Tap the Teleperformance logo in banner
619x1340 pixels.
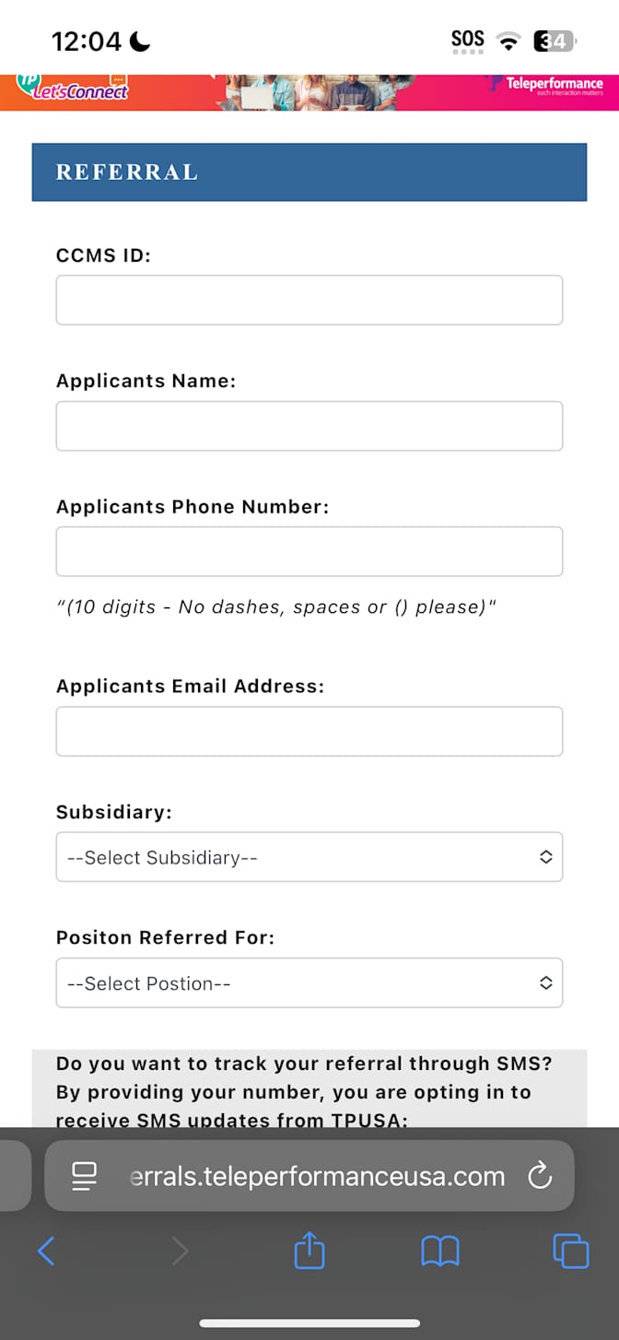click(553, 87)
